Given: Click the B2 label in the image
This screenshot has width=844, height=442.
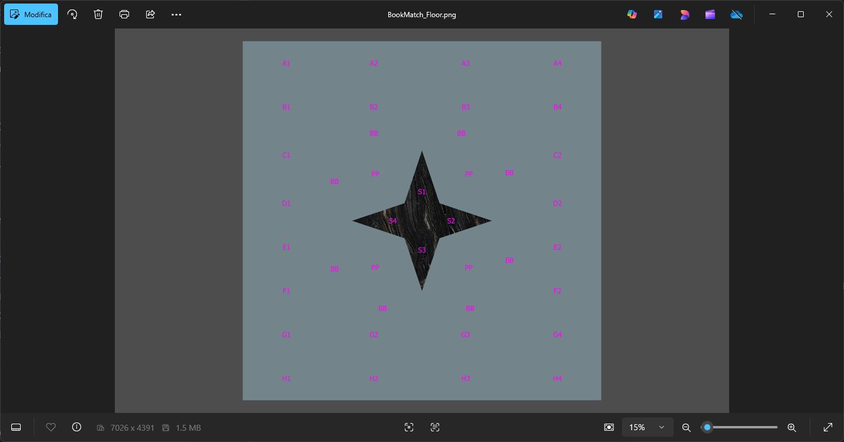Looking at the screenshot, I should pyautogui.click(x=373, y=107).
